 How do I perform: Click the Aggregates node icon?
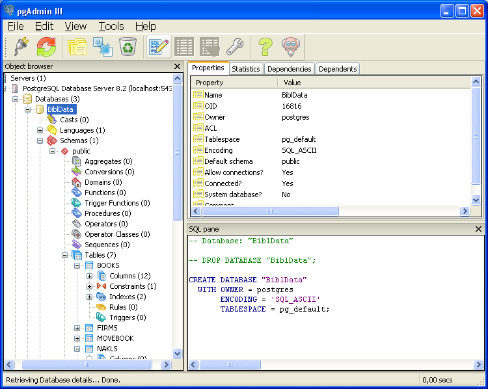(x=77, y=161)
